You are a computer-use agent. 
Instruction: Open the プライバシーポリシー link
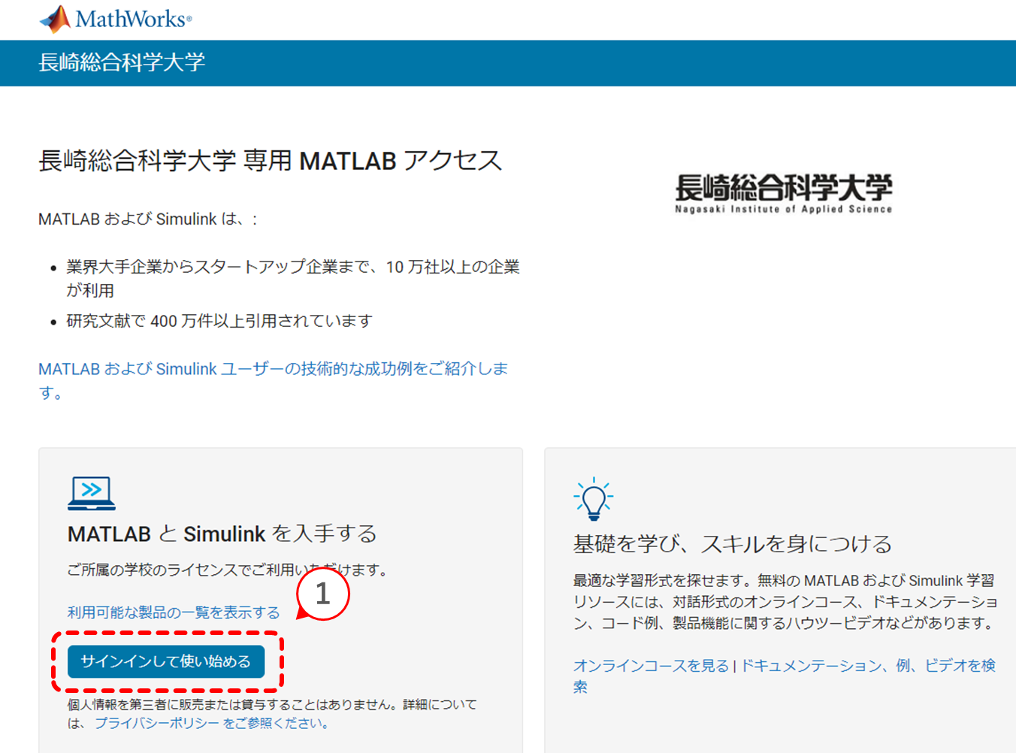tap(157, 723)
